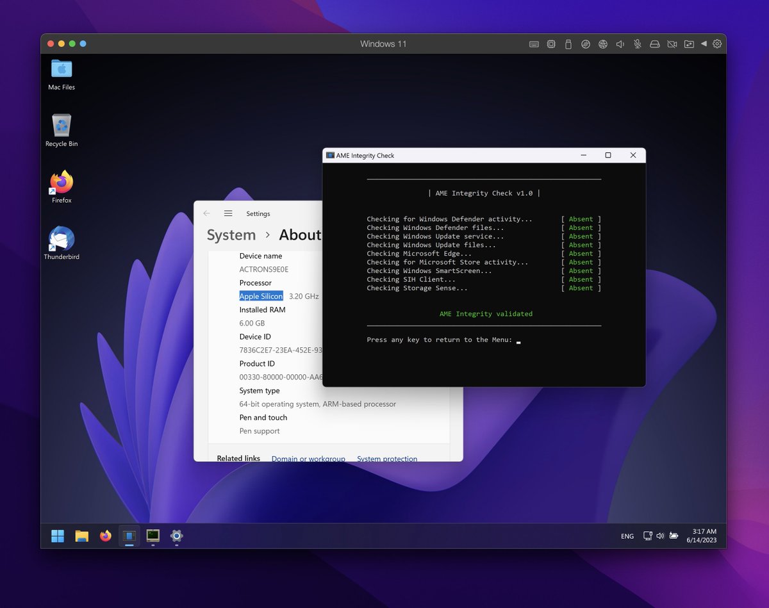The height and width of the screenshot is (608, 769).
Task: Maximize the AME Integrity Check window
Action: [608, 155]
